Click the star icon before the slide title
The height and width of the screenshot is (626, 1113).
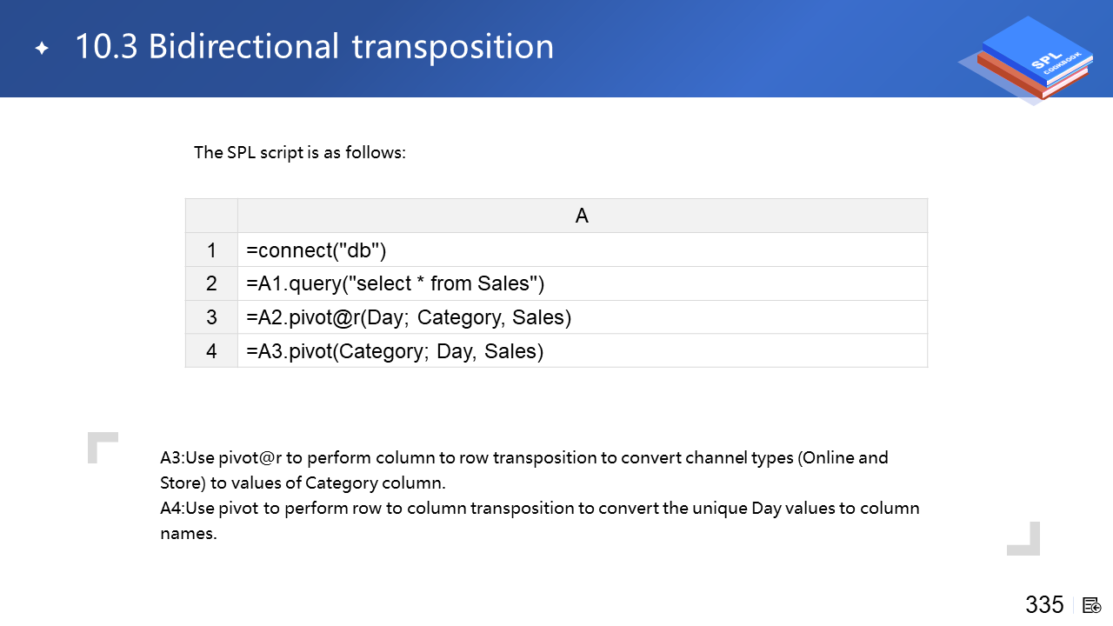42,49
